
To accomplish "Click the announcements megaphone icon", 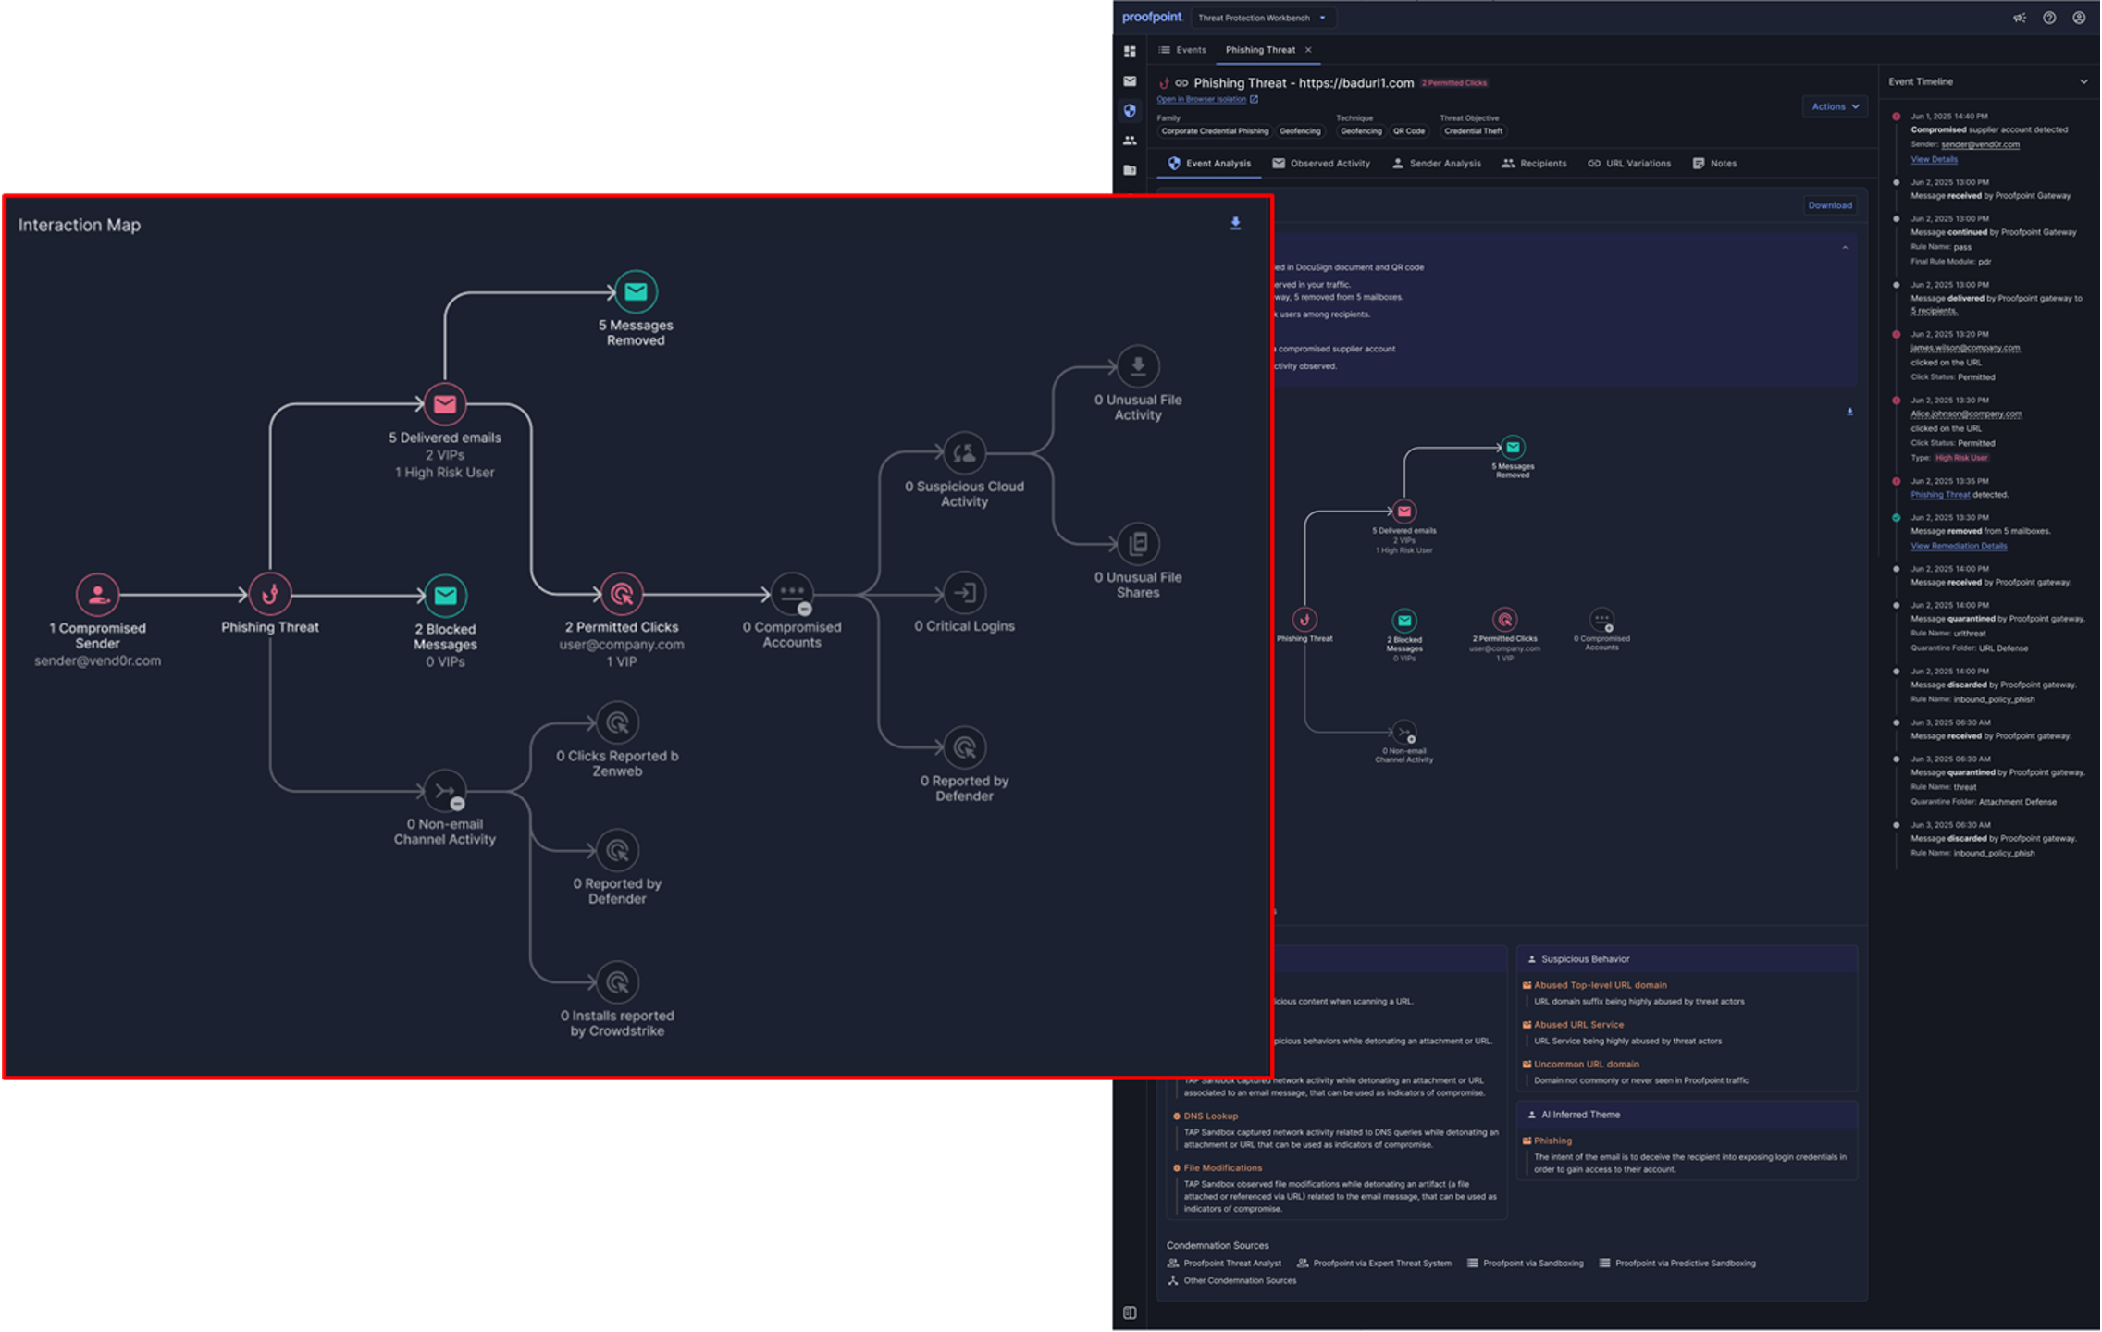I will point(2020,18).
